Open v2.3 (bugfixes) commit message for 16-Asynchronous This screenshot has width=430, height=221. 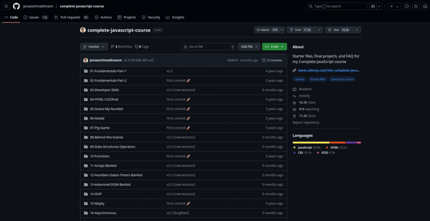tap(178, 213)
